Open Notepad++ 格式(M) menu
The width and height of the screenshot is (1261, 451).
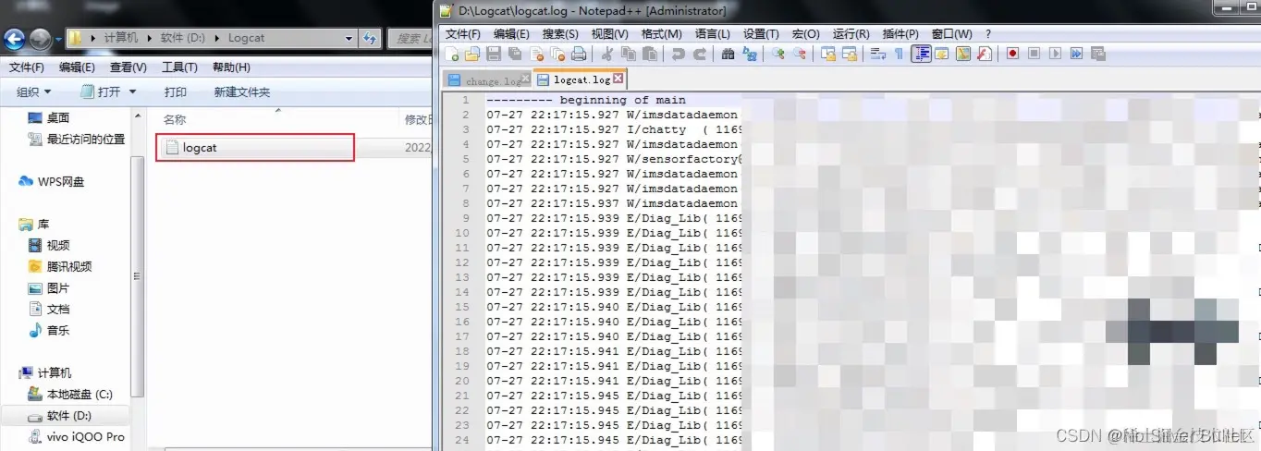pos(661,34)
